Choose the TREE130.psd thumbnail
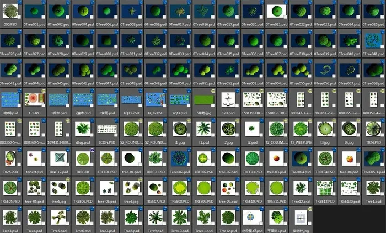The image size is (386, 233). (x=350, y=188)
